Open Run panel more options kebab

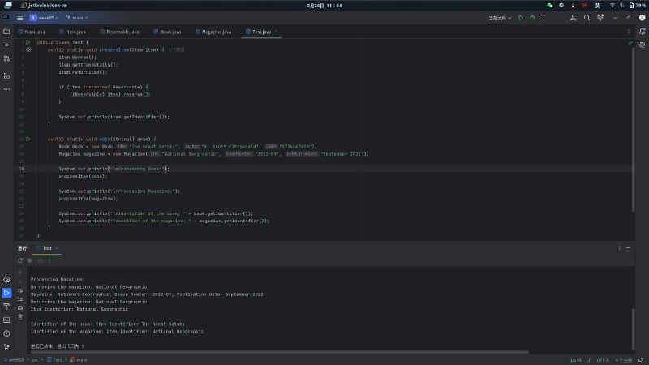coord(49,260)
